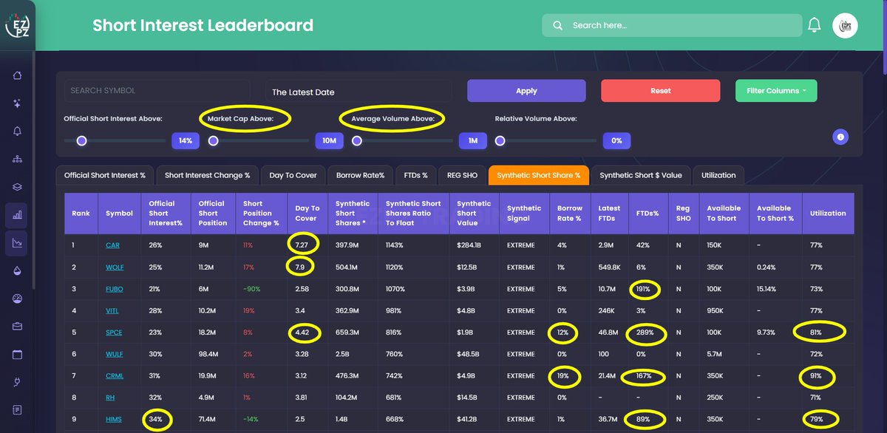The image size is (887, 433).
Task: Open the WULF symbol link
Action: coord(115,354)
